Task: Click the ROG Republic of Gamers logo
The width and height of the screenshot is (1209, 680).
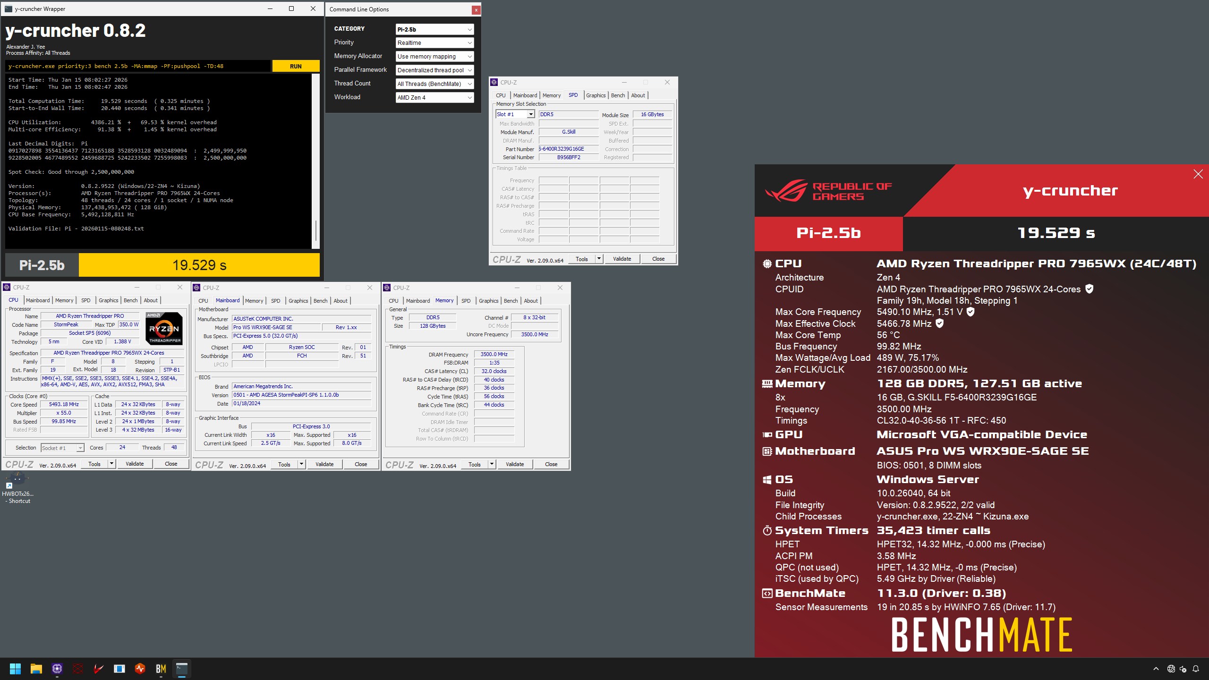Action: point(828,190)
